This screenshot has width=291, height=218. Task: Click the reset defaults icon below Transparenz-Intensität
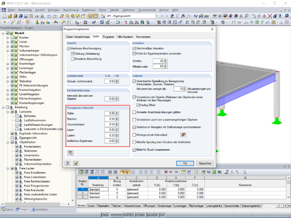click(70, 153)
